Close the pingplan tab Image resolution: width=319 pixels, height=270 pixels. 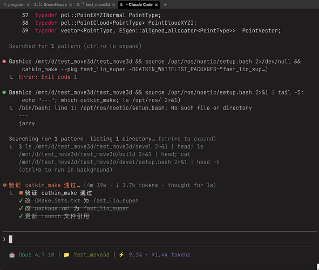pos(28,5)
